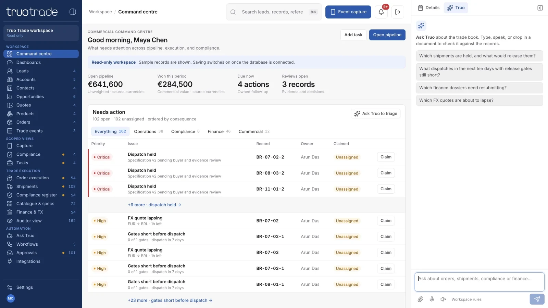Click record BR-11-01-2

coord(270,189)
